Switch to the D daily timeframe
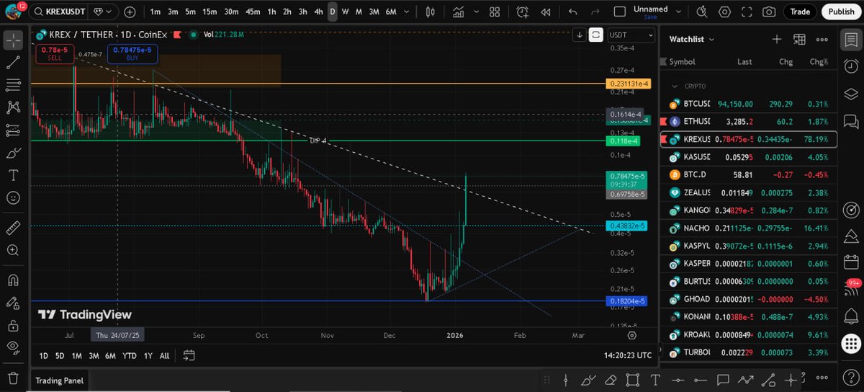 [332, 12]
